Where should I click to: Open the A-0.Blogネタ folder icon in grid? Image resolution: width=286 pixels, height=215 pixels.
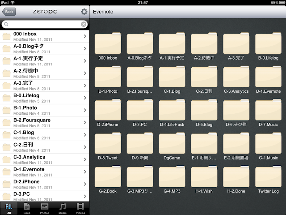point(140,43)
